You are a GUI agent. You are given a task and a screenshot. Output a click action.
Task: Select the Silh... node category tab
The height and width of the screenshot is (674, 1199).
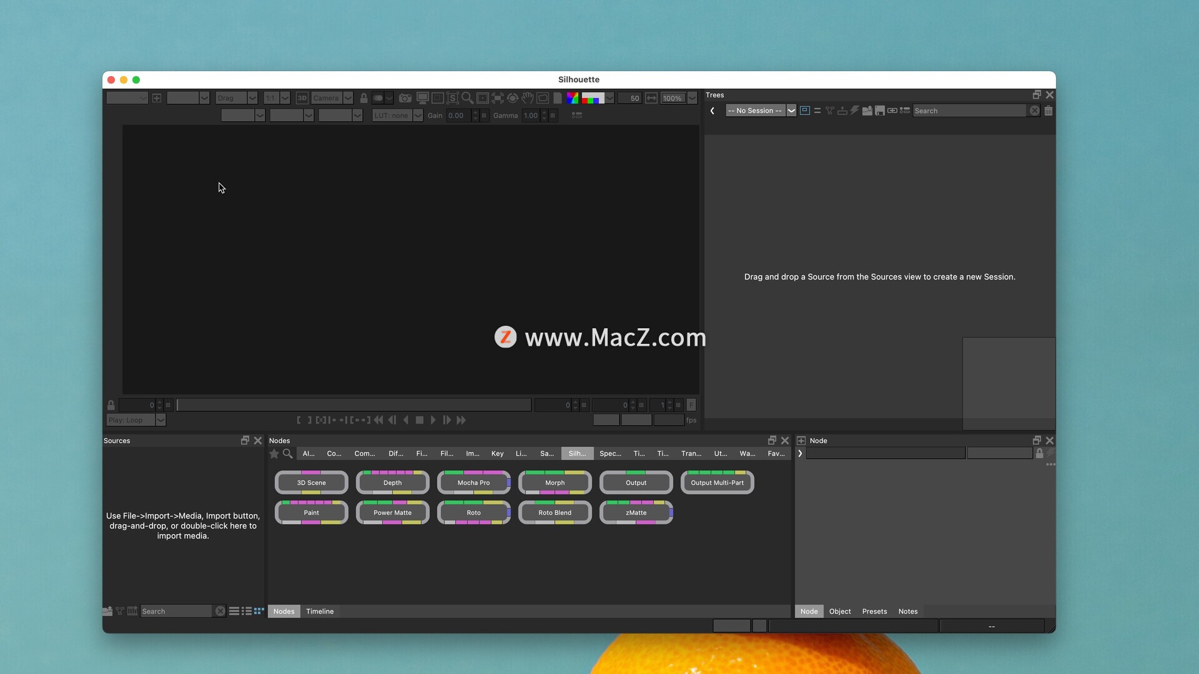[577, 454]
